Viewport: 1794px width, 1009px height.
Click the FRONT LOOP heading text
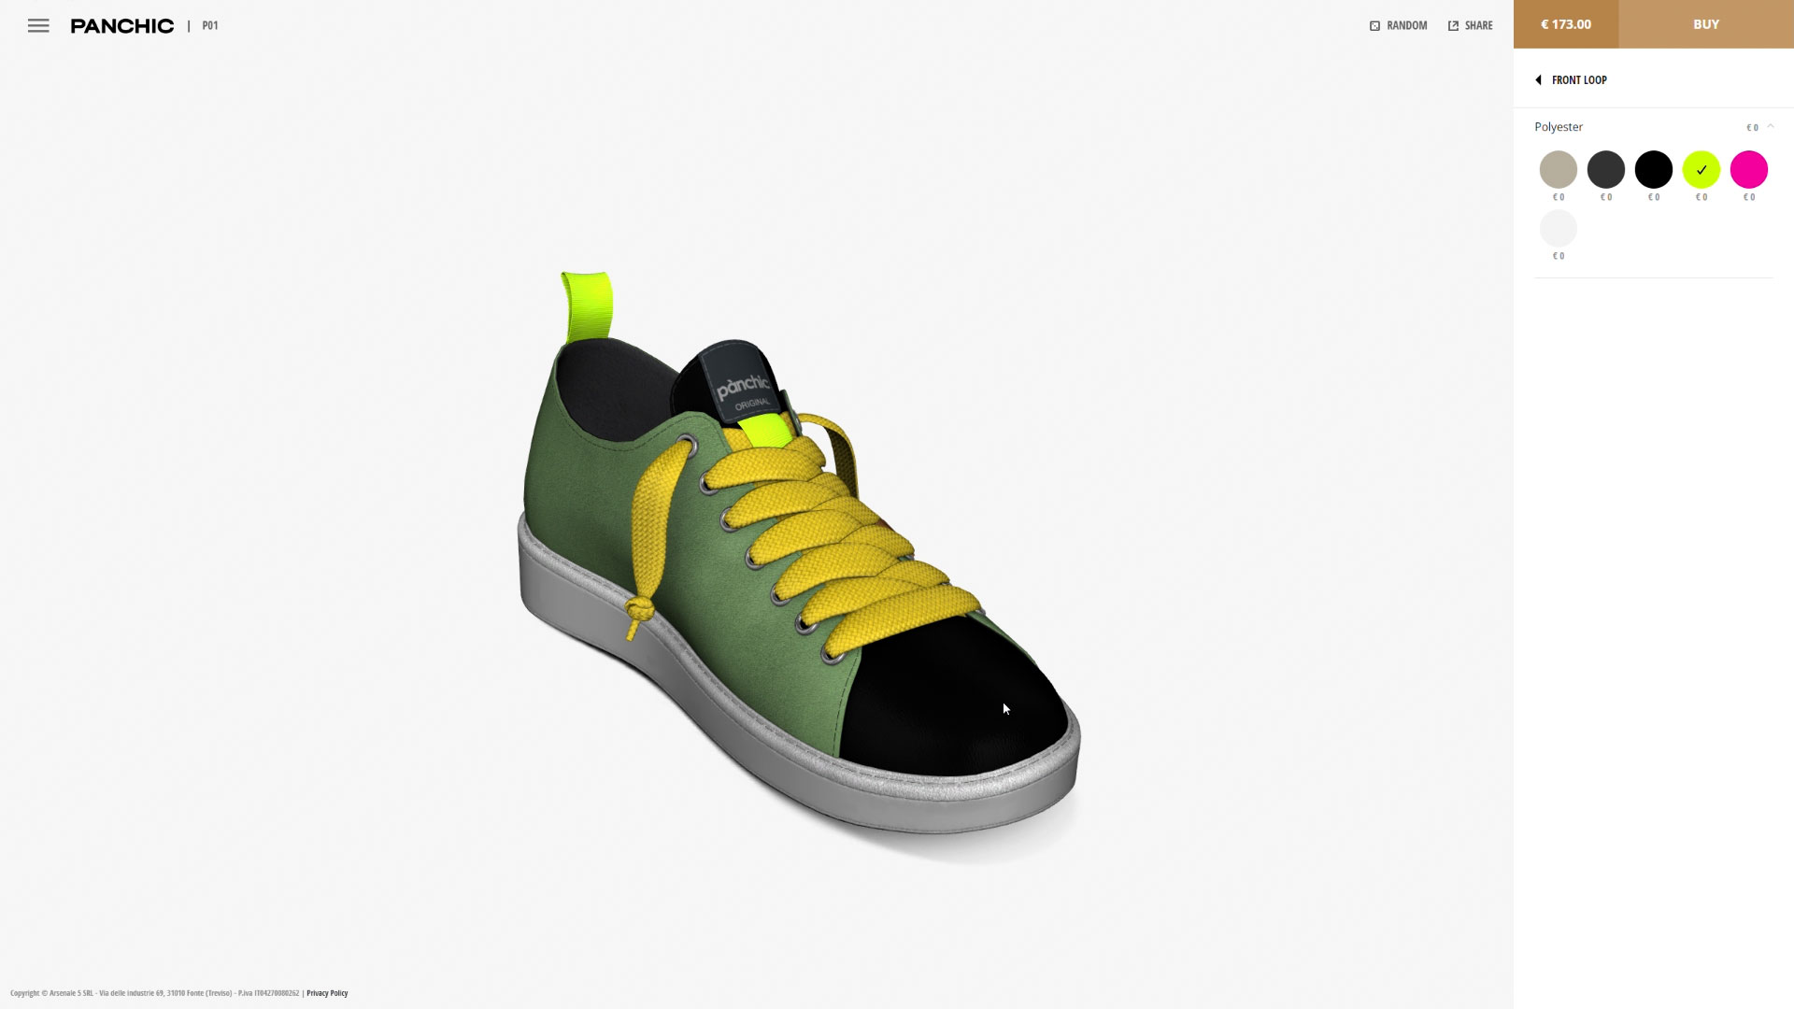tap(1579, 80)
